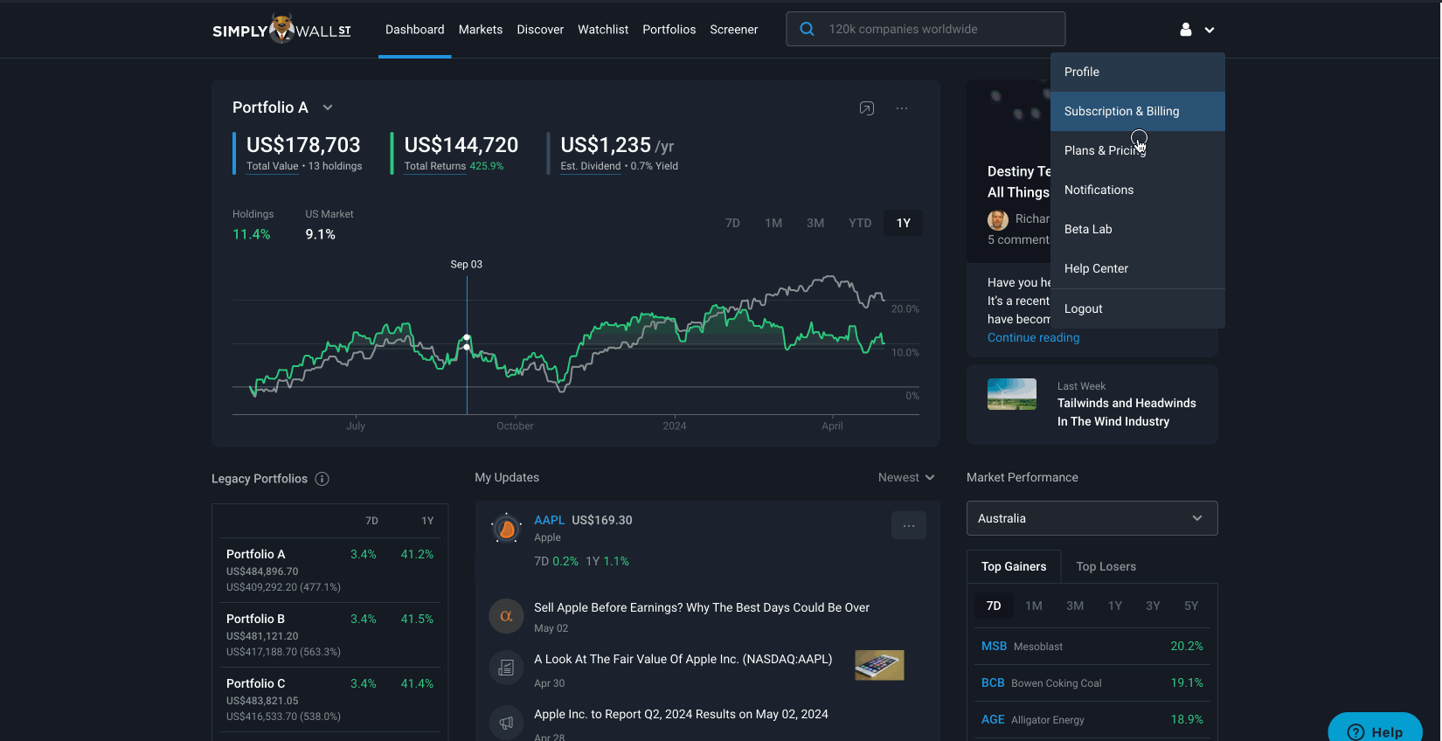Open Fair Value Of Apple article
Viewport: 1442px width, 741px height.
coord(683,659)
